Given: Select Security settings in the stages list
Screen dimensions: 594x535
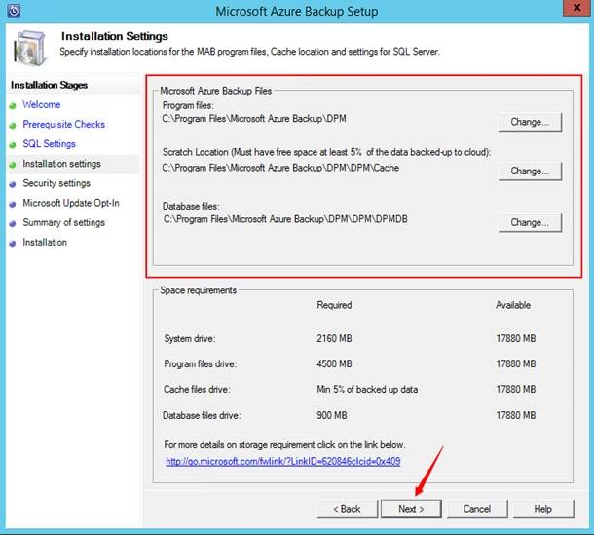Looking at the screenshot, I should (x=56, y=183).
